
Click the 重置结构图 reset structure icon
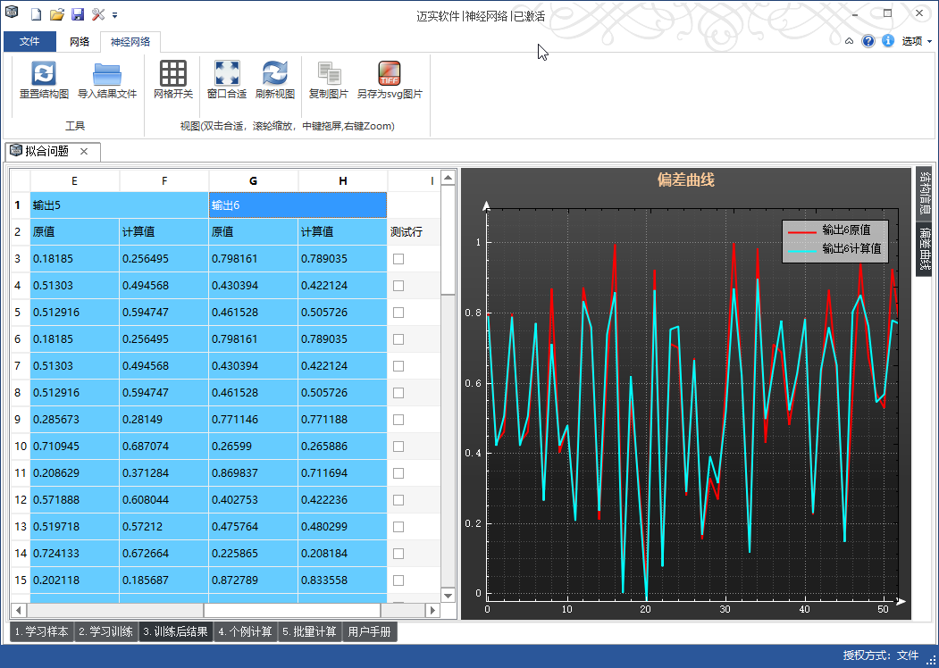(44, 73)
